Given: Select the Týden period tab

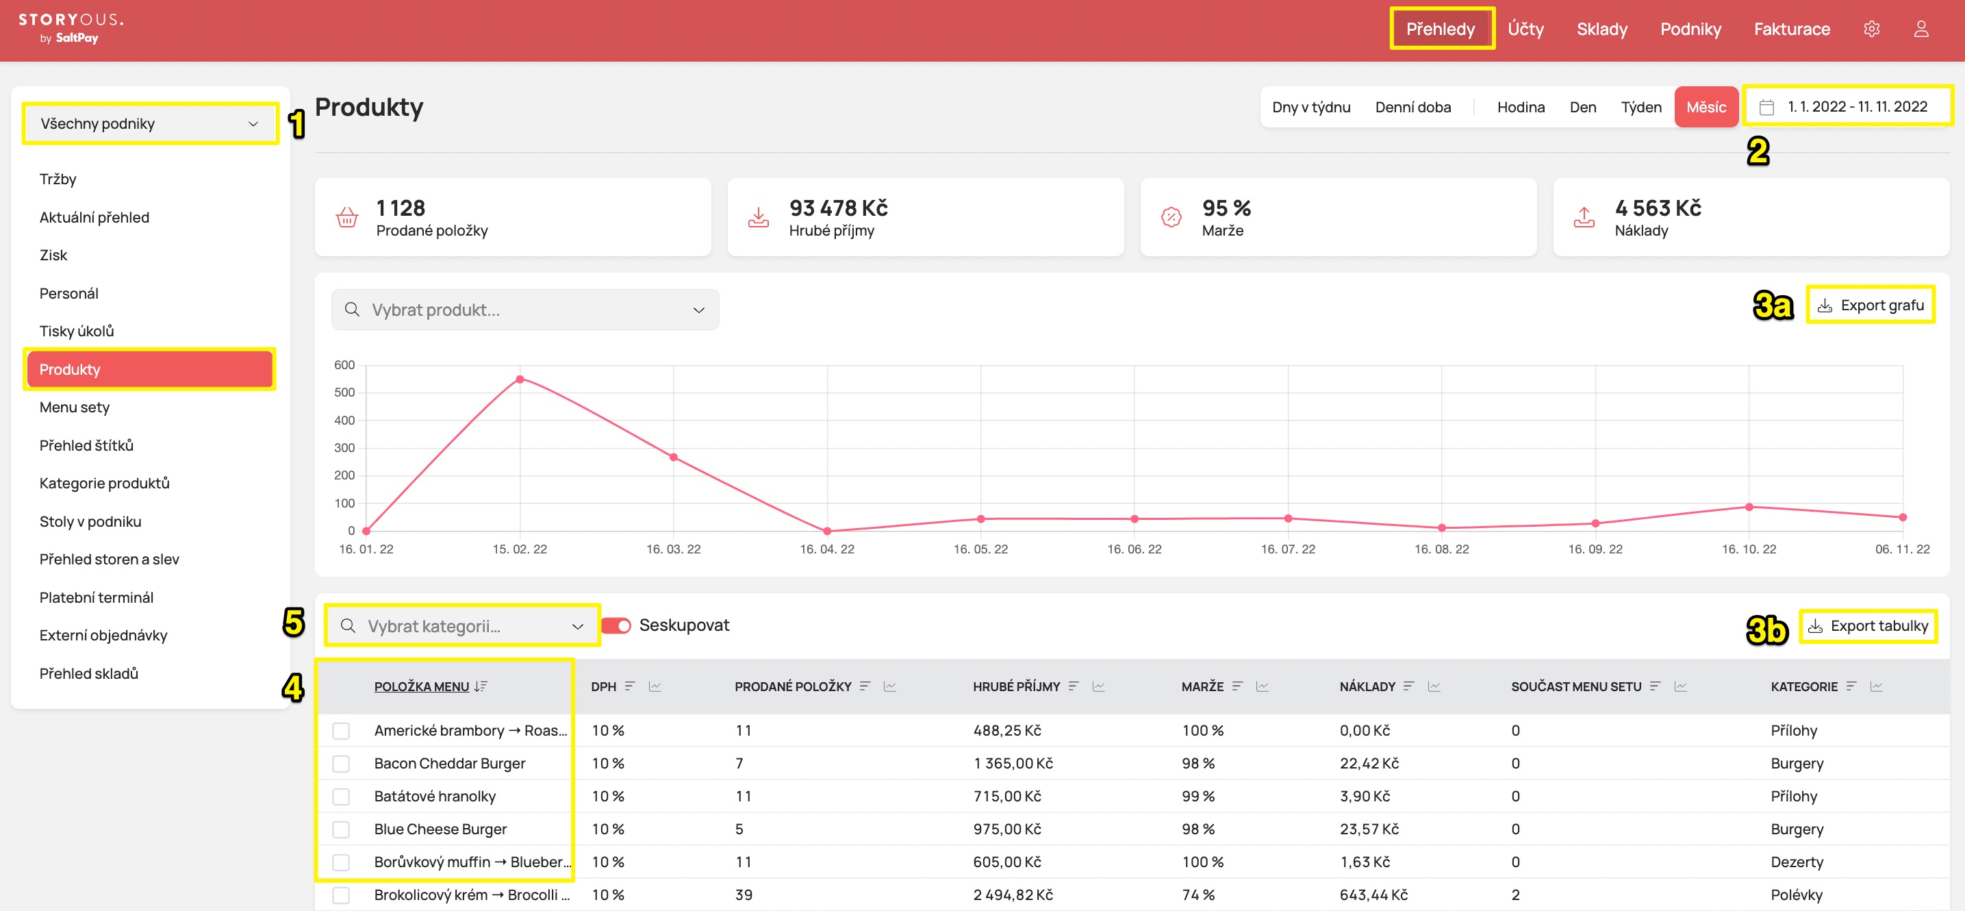Looking at the screenshot, I should [x=1640, y=107].
